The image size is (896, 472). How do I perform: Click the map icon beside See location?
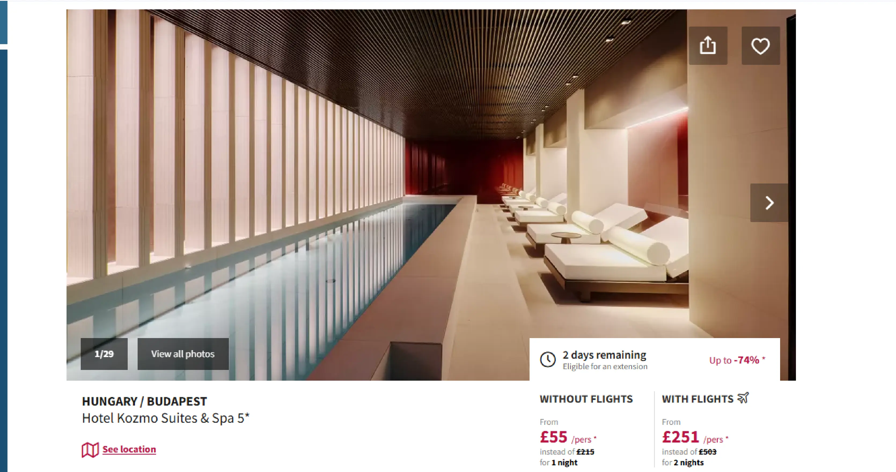[x=90, y=450]
